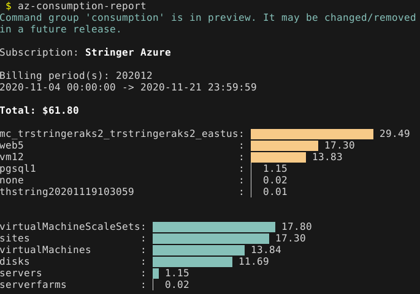Click the teal virtualMachines cost bar
Screen dimensions: 420x294
tap(199, 250)
